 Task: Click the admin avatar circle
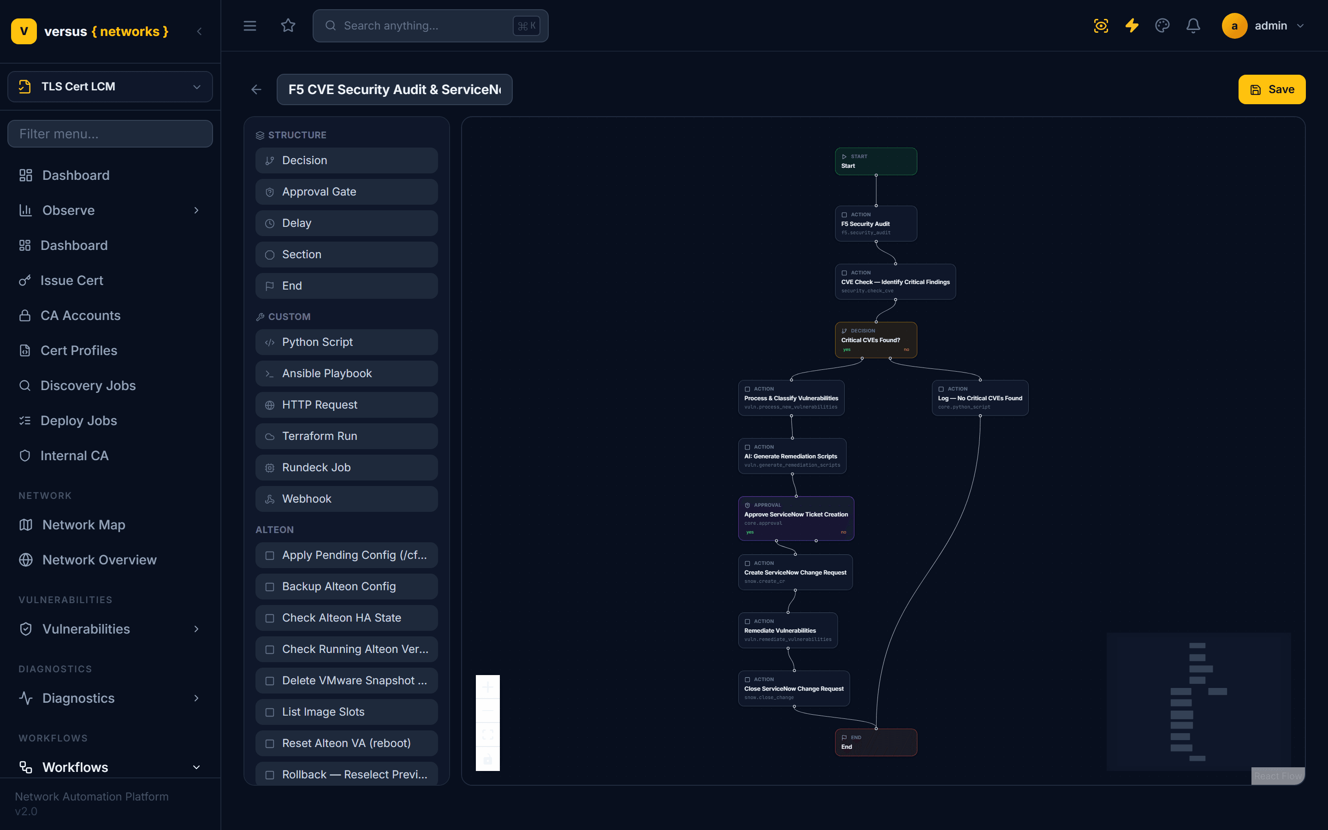(1234, 26)
